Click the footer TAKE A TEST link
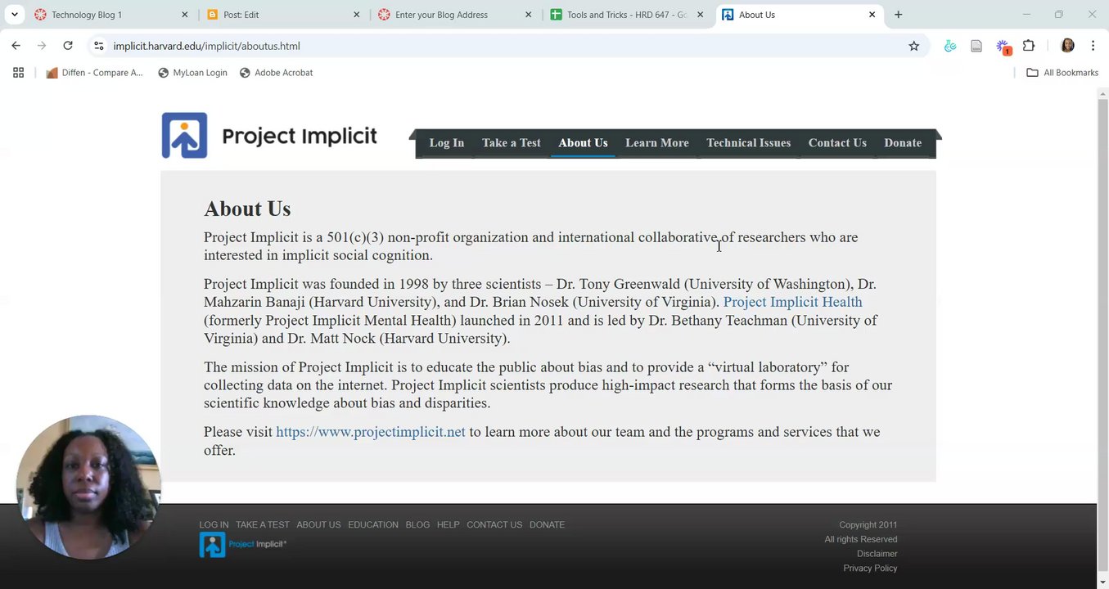Screen dimensions: 1109x589 tap(263, 524)
